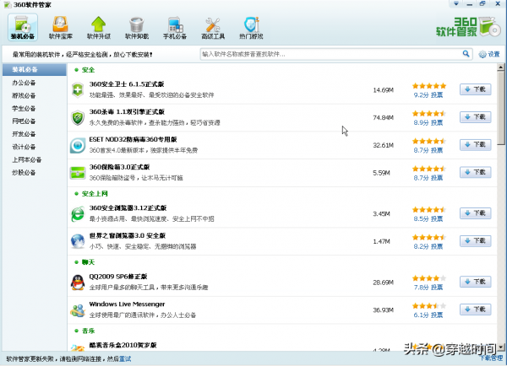The height and width of the screenshot is (366, 507).
Task: Select the 手机必备 toolbar icon
Action: tap(176, 27)
